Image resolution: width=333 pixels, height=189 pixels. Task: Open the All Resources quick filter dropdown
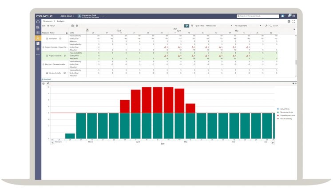coord(219,26)
